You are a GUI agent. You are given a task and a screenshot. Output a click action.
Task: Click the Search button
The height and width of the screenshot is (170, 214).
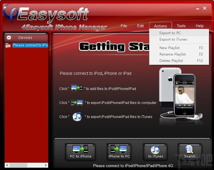point(189,152)
